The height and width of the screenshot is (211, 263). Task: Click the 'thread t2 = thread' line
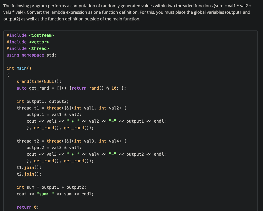point(71,141)
